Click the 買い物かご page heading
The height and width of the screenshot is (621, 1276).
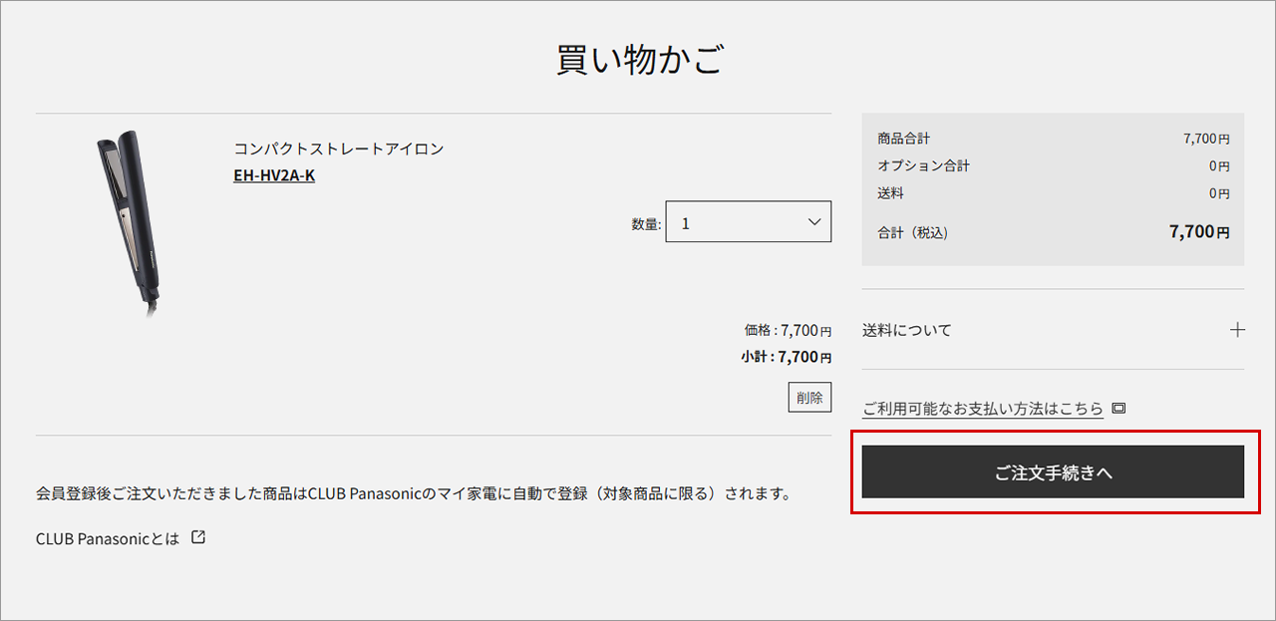coord(638,60)
